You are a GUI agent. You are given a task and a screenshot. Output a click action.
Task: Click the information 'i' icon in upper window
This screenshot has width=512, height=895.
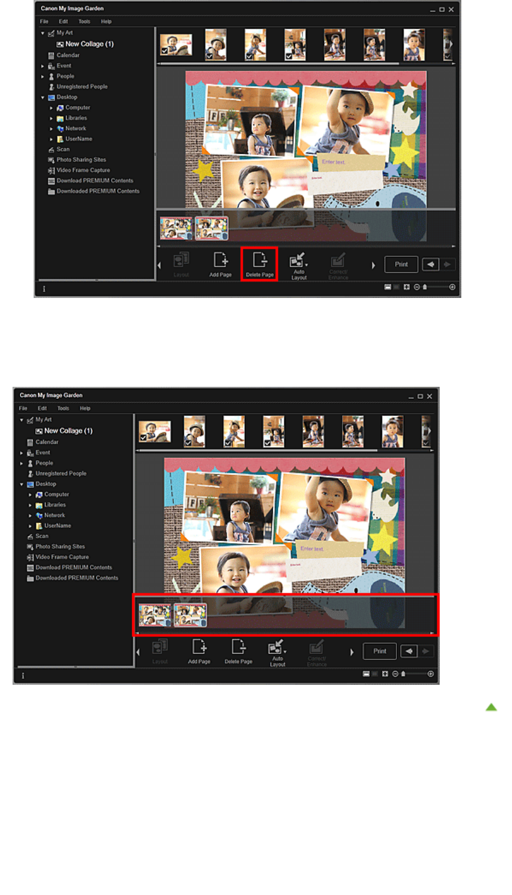tap(44, 289)
